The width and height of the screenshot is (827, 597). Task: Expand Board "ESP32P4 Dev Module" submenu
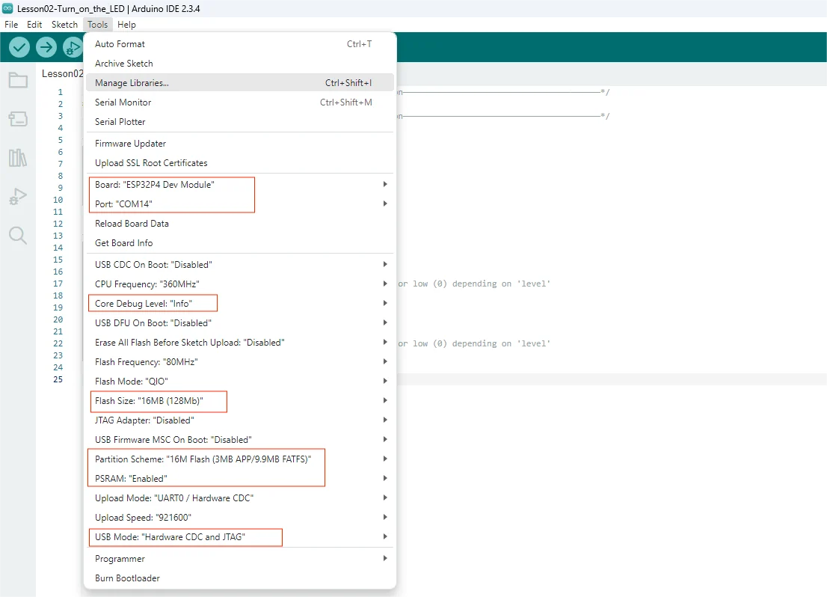(x=240, y=184)
